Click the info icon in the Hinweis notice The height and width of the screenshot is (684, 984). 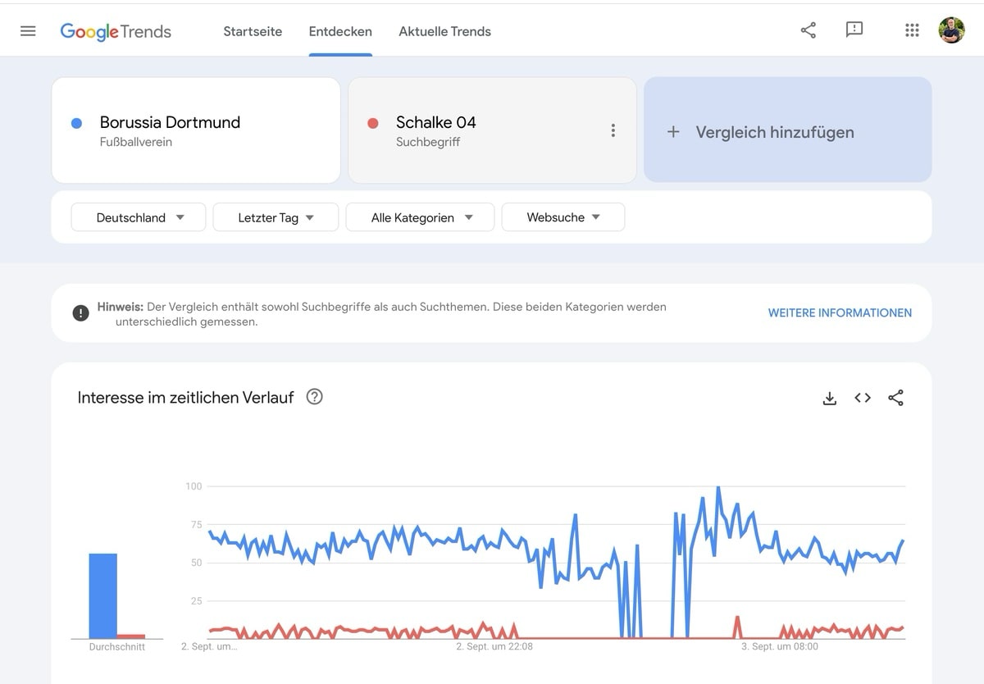click(80, 312)
